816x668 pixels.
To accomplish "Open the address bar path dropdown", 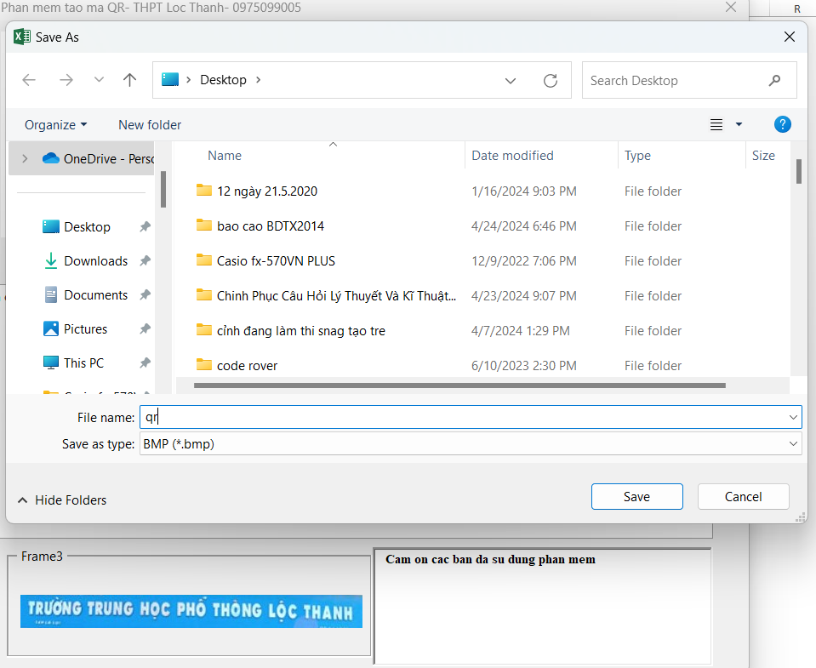I will 511,81.
